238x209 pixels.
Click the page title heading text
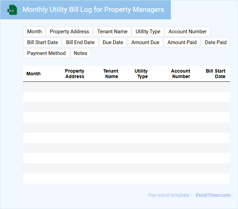[x=93, y=9]
